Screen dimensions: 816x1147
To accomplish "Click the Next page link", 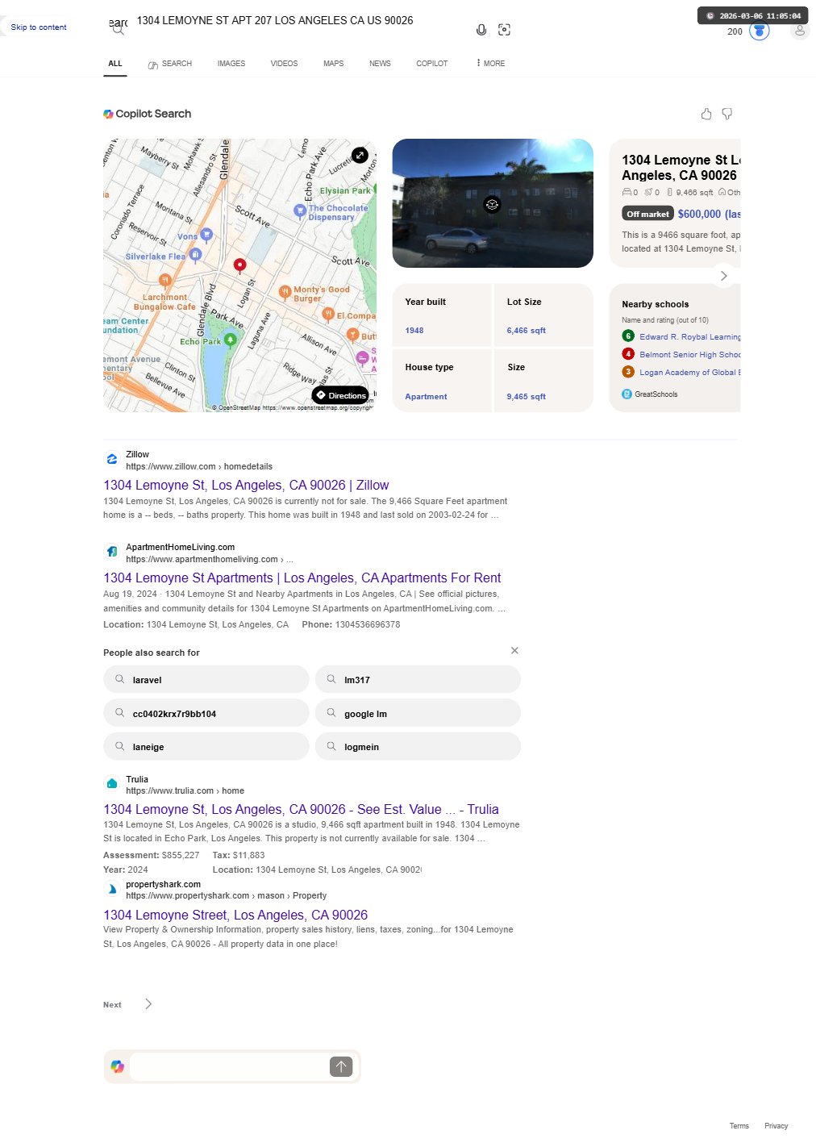I will [x=112, y=1005].
